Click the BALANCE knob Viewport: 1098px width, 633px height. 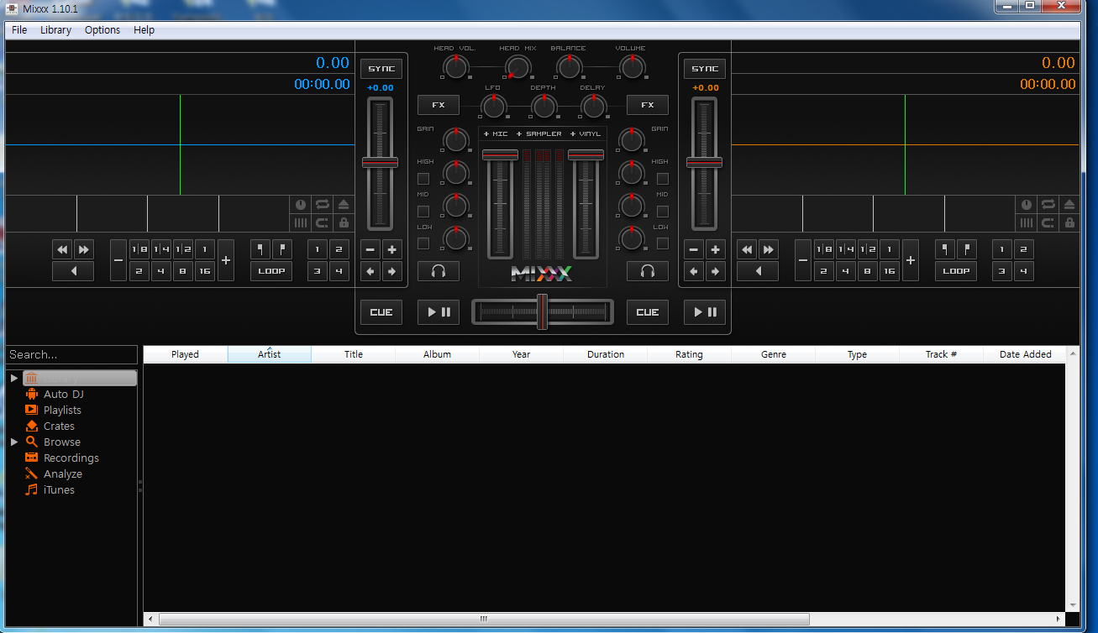tap(569, 67)
